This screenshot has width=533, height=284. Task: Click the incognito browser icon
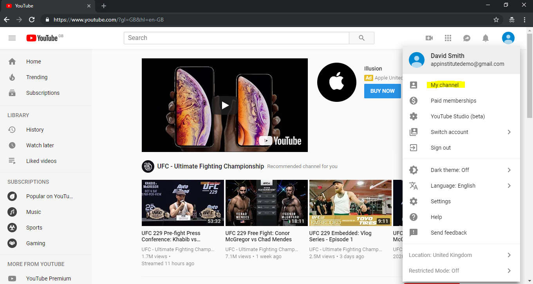point(511,20)
